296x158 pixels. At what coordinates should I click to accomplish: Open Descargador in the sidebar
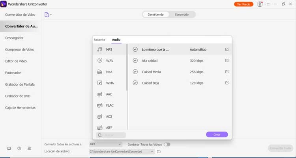point(14,38)
